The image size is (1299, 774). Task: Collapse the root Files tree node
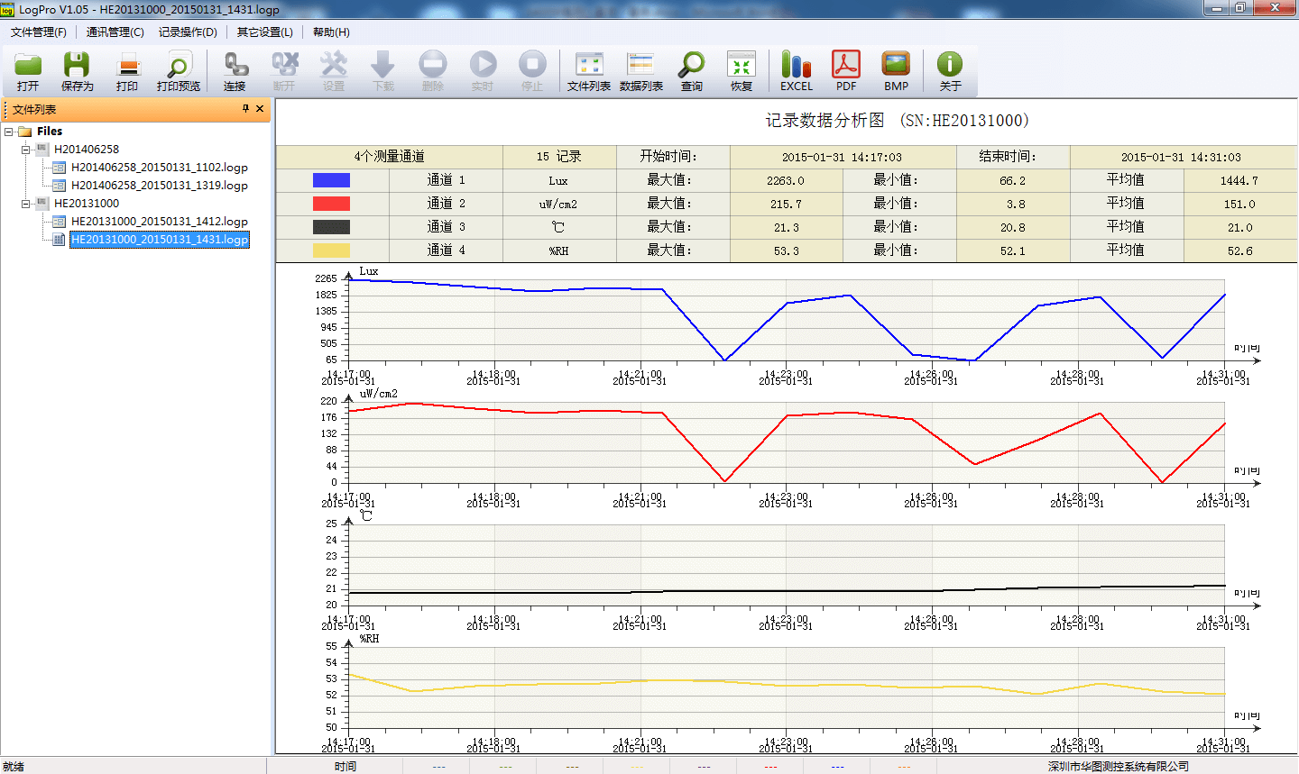[x=9, y=132]
